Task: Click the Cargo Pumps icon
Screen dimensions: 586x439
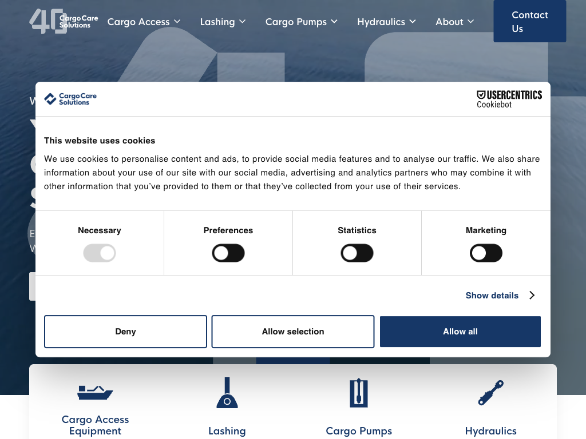Action: point(359,393)
